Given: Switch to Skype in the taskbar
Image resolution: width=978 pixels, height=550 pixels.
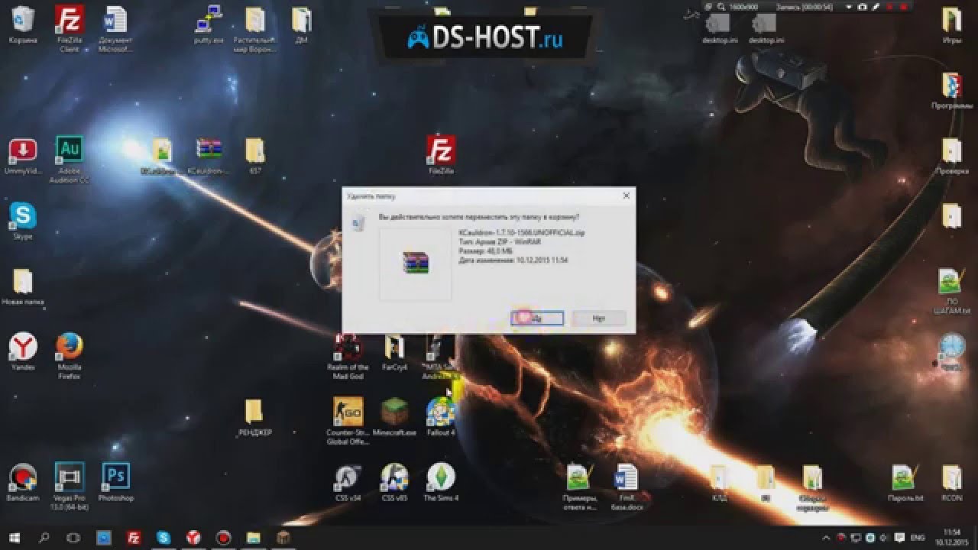Looking at the screenshot, I should 163,537.
